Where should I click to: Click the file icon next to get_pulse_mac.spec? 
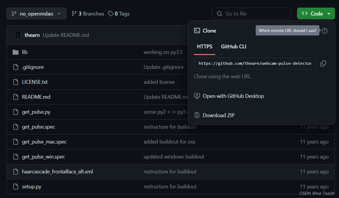point(16,142)
